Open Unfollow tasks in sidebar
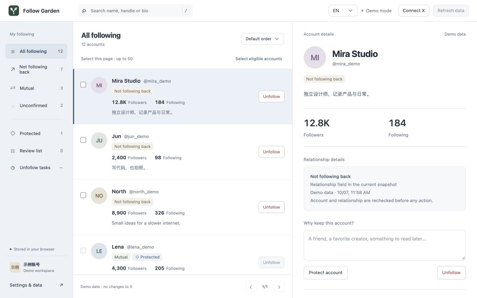477x298 pixels. click(36, 168)
